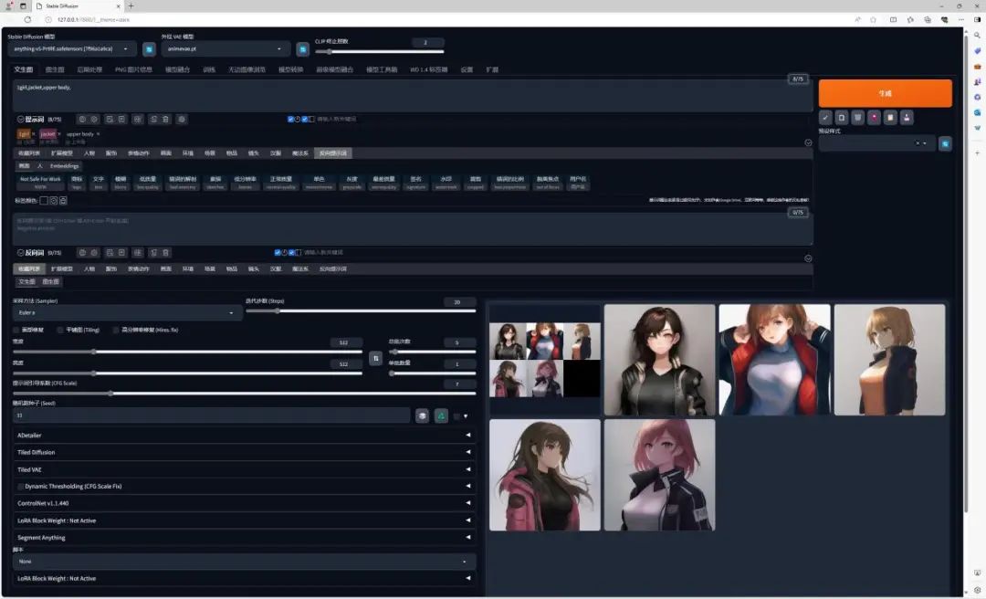
Task: Click the orange 生成 generate button
Action: [x=885, y=93]
